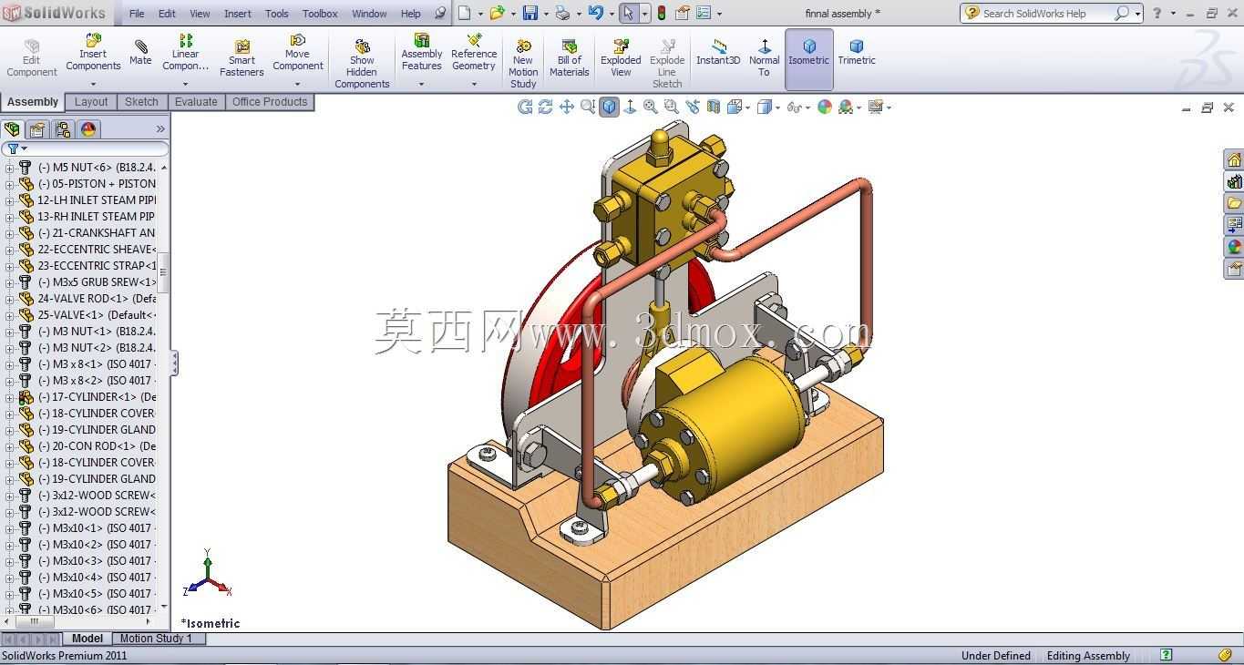
Task: Open SolidWorks Resources task pane
Action: [x=1233, y=160]
